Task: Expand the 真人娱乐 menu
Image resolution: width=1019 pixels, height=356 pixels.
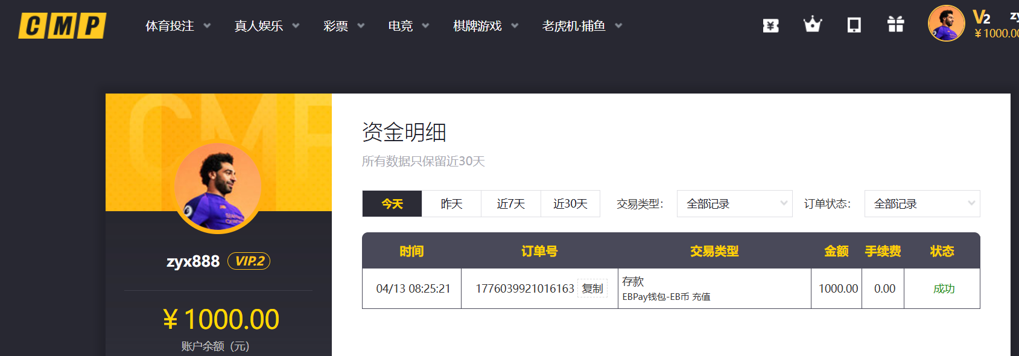Action: point(267,26)
